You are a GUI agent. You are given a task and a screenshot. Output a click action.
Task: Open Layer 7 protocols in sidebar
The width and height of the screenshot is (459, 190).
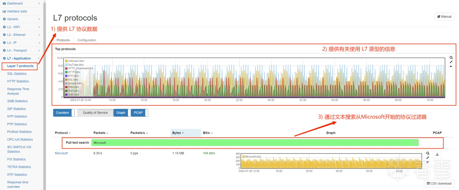[20, 66]
